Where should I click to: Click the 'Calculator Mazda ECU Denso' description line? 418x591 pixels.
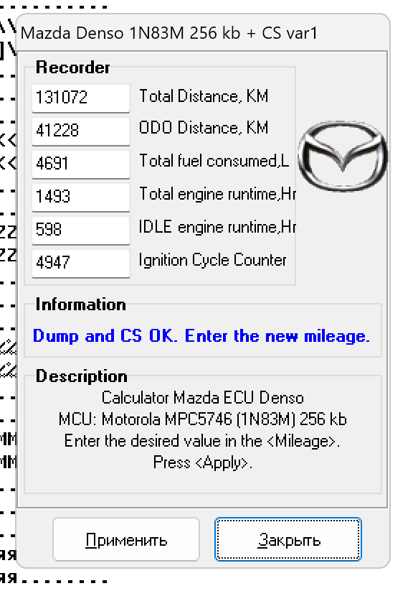[x=203, y=398]
